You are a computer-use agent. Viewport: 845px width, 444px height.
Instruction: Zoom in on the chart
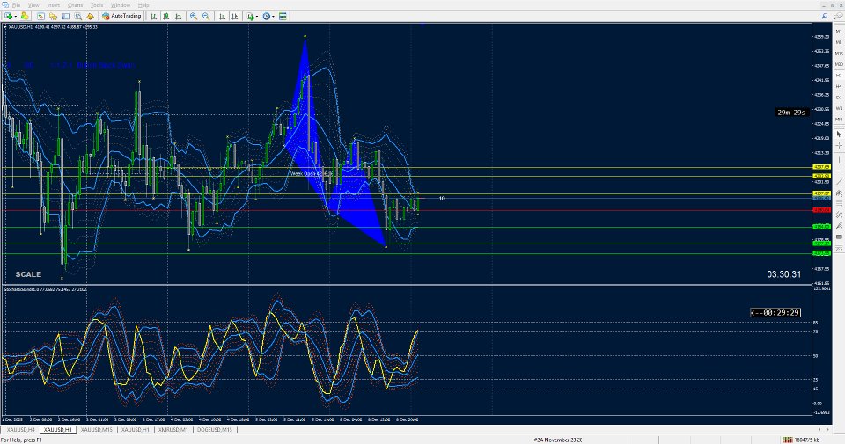(194, 16)
